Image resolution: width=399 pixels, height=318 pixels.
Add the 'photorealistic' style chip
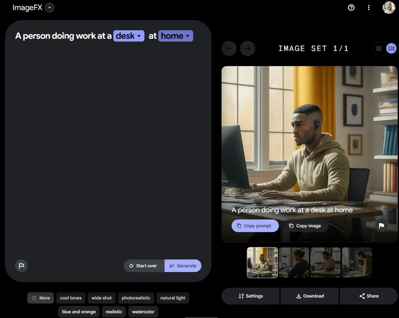click(x=136, y=298)
